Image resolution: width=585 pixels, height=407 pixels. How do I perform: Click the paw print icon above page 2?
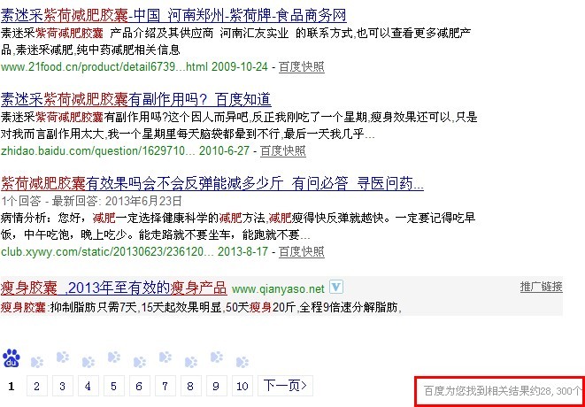(x=37, y=362)
